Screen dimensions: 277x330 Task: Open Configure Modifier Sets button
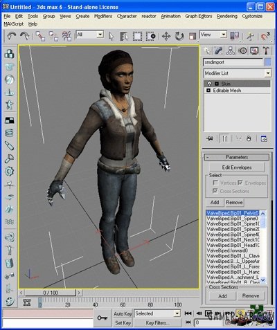click(x=264, y=138)
